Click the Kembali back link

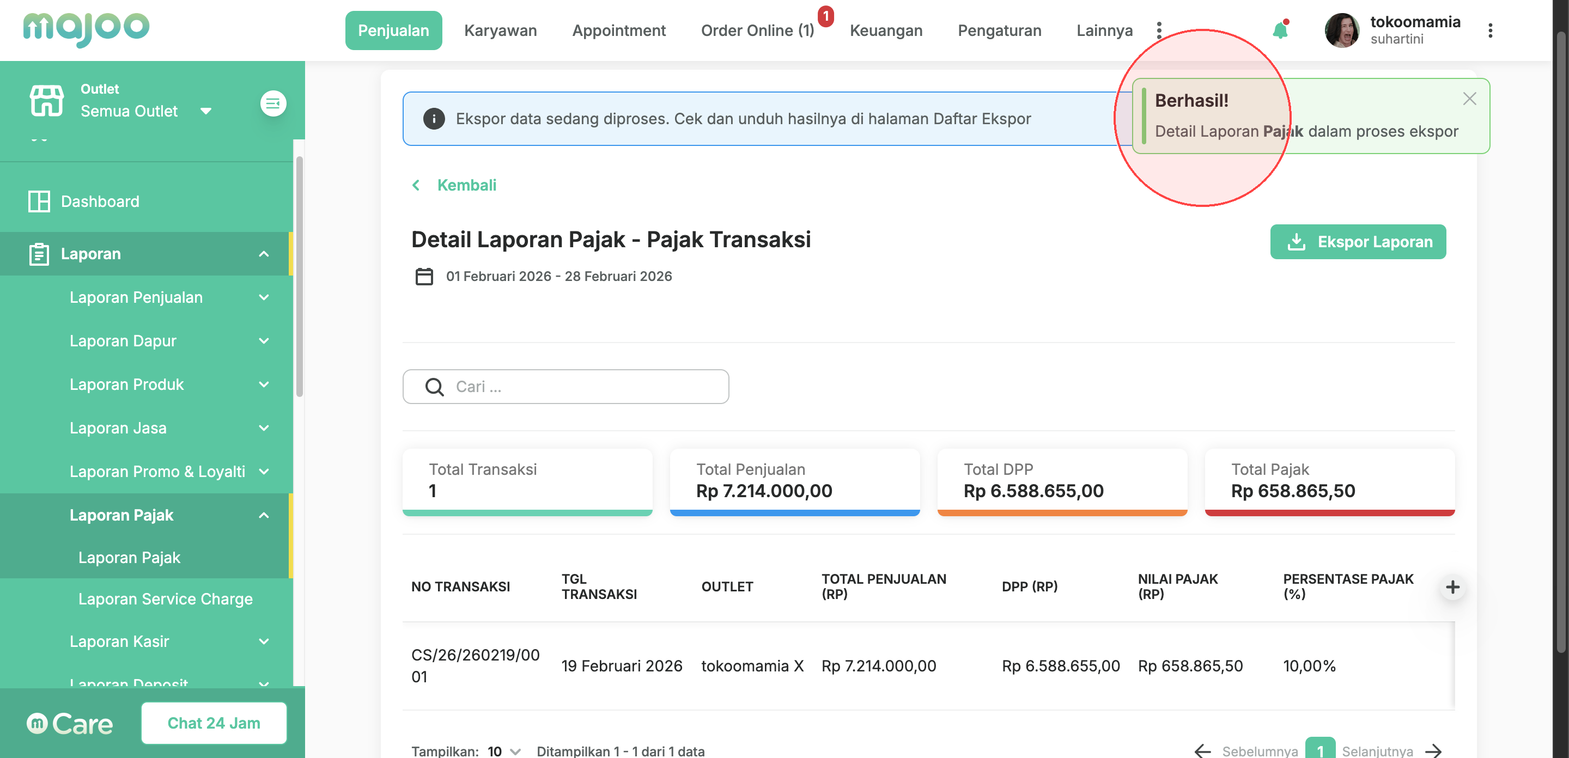tap(466, 185)
